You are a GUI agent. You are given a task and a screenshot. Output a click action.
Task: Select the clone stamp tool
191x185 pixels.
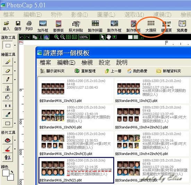click(x=8, y=88)
